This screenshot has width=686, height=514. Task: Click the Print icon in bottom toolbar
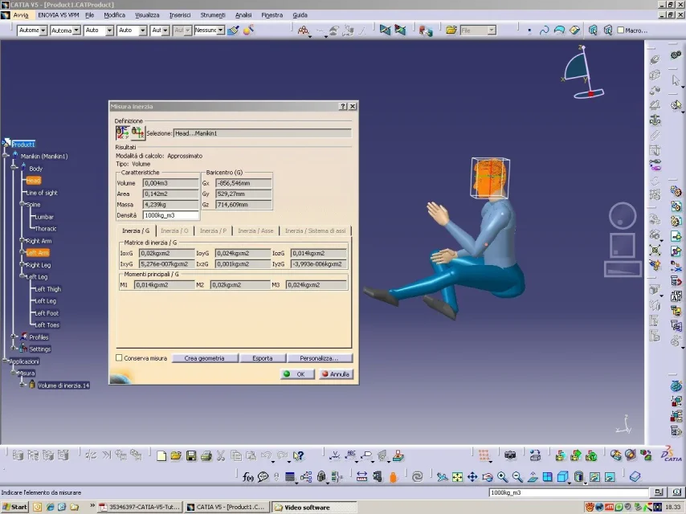[206, 456]
